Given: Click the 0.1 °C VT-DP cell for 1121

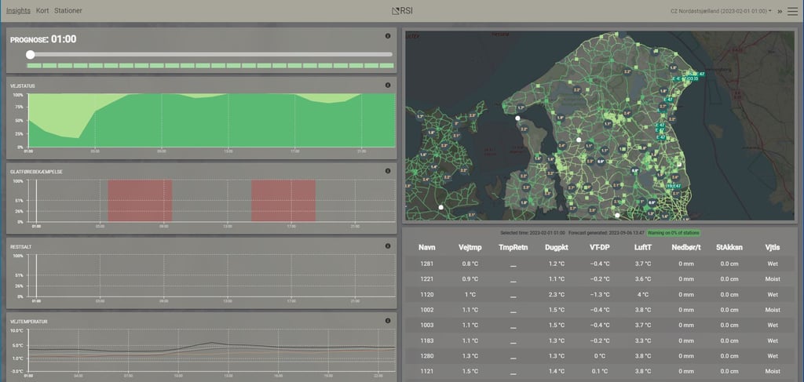Looking at the screenshot, I should (599, 371).
